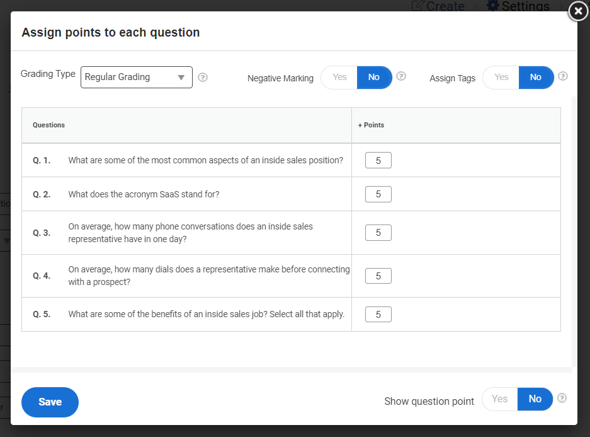Save the assigned points

click(x=50, y=402)
